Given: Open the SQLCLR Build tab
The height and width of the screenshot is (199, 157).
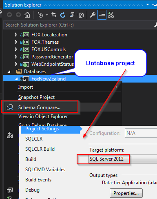Looking at the screenshot, I should [40, 149].
